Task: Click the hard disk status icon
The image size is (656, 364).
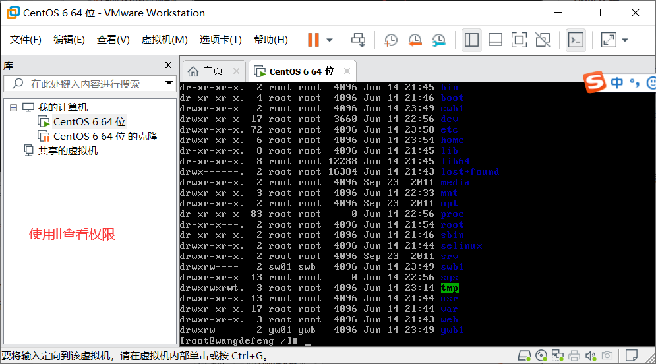Action: (x=525, y=355)
